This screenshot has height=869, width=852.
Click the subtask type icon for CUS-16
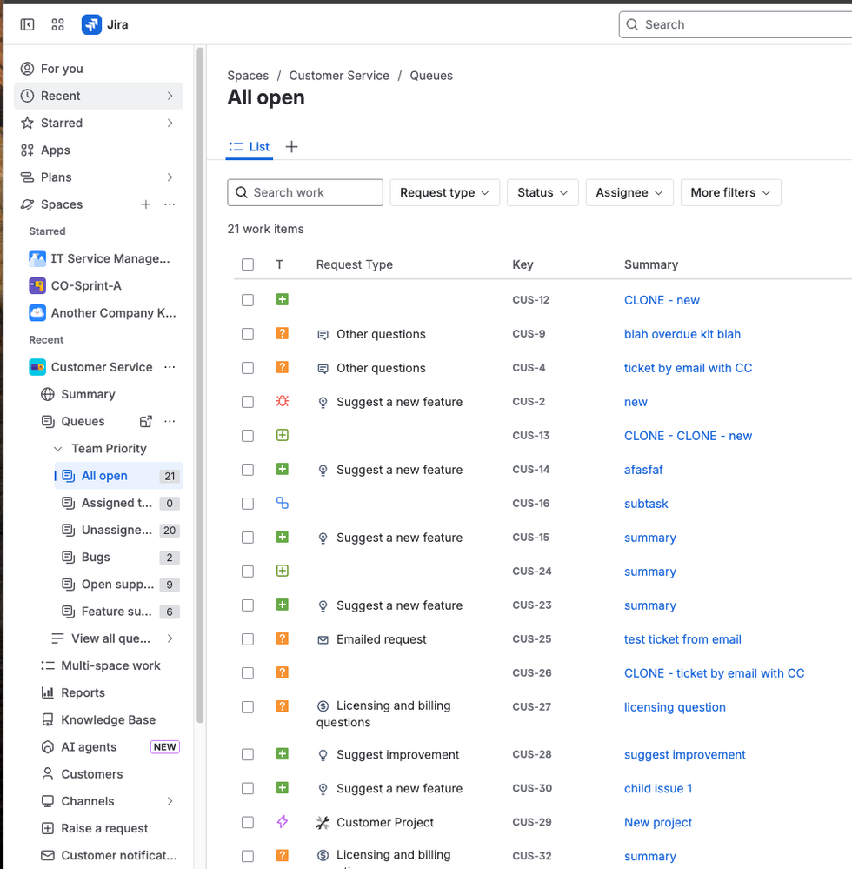(283, 504)
